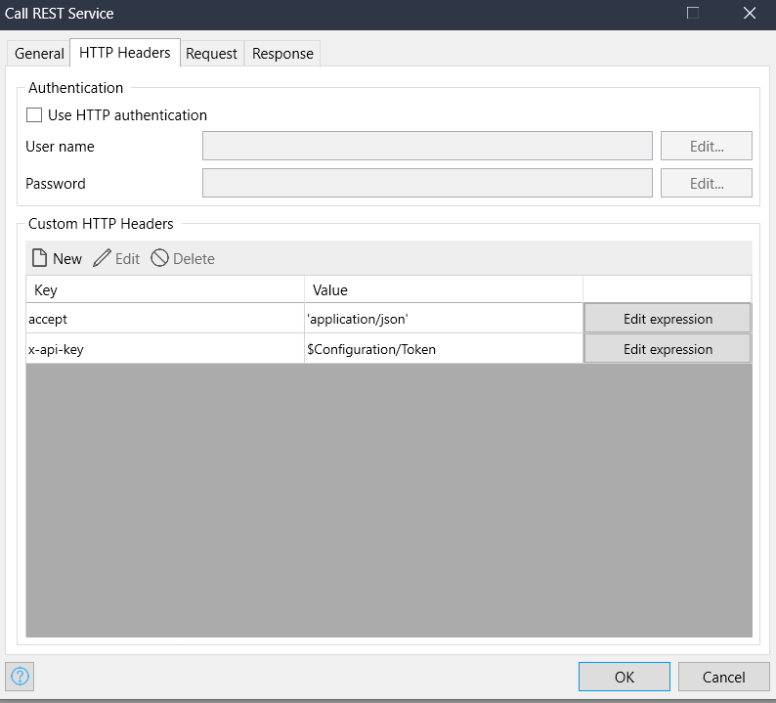Click the User name input field
Viewport: 776px width, 703px height.
(x=427, y=147)
